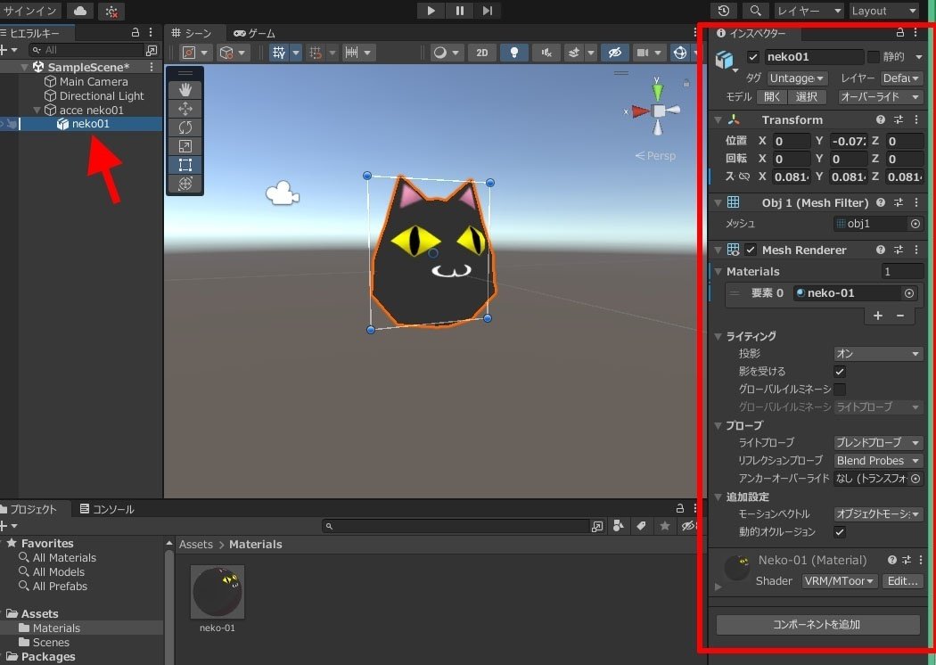Screen dimensions: 936x665
Task: Collapse the acce neko01 object
Action: 37,110
